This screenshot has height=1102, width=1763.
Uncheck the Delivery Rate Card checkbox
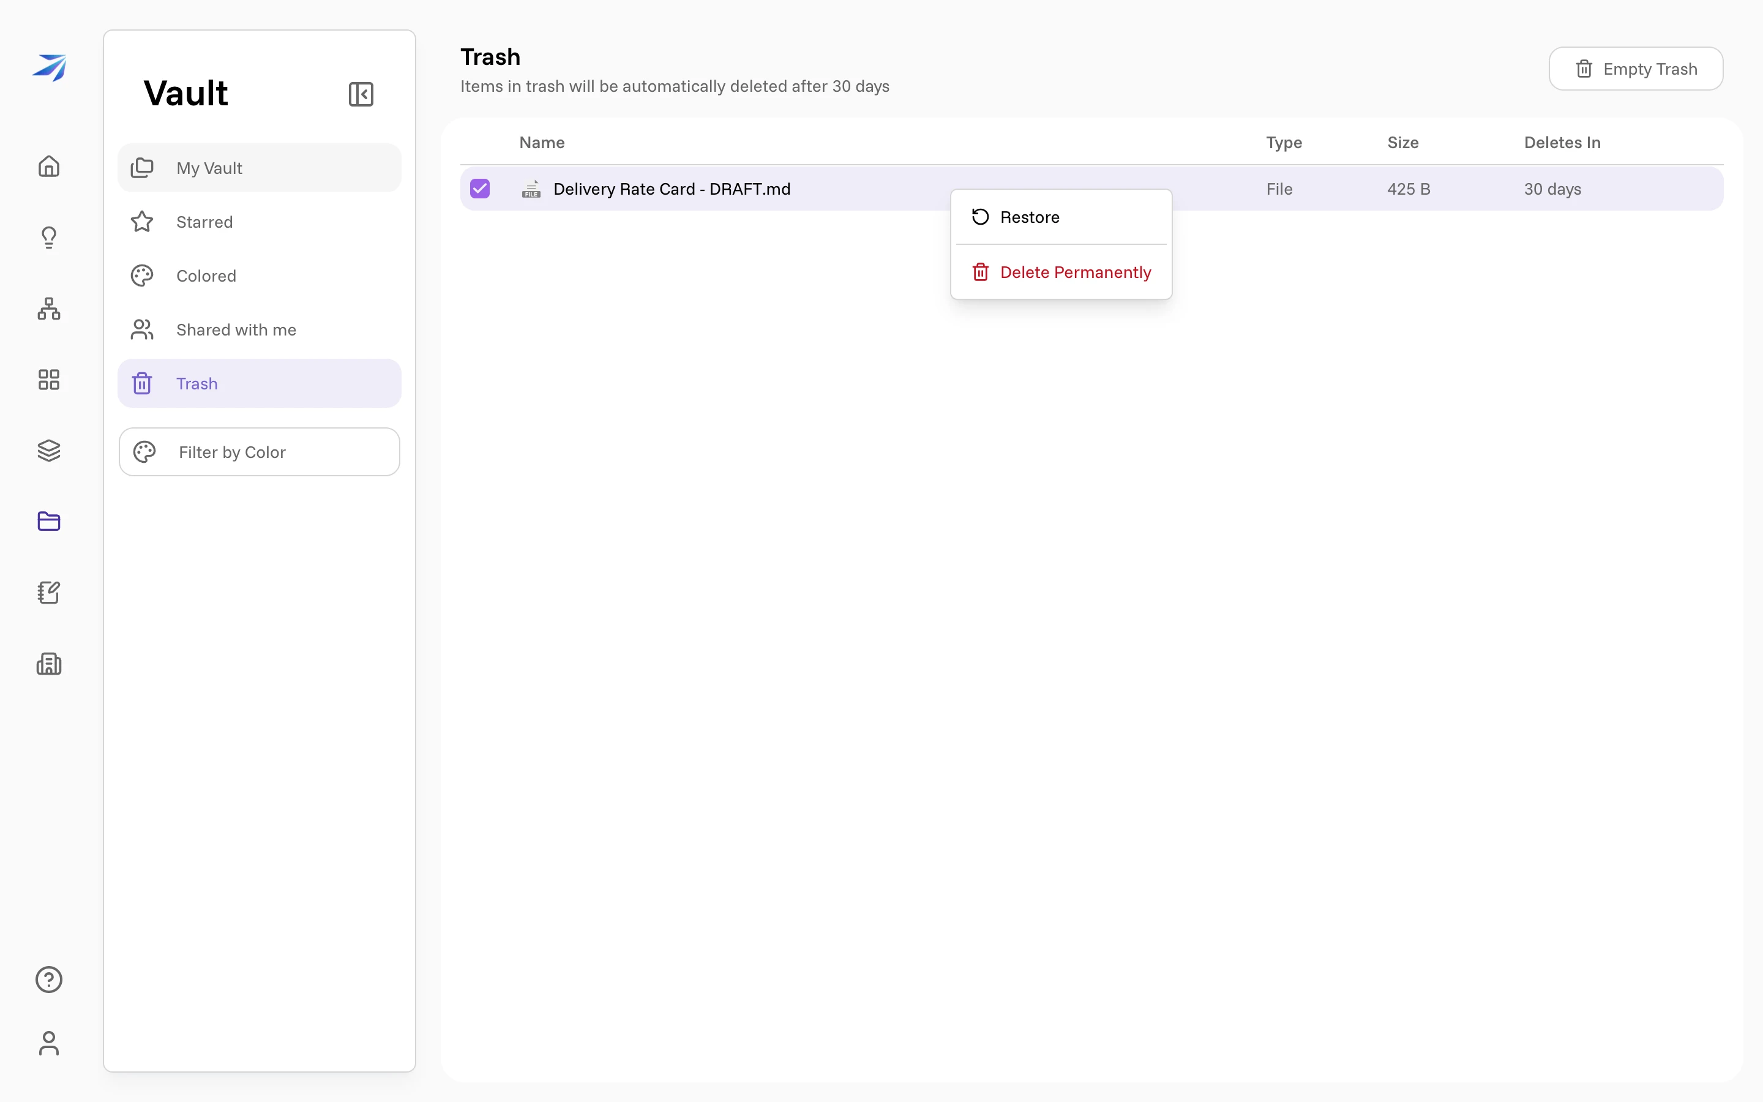(x=480, y=189)
